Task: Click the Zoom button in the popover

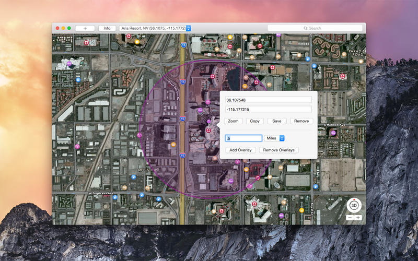Action: [x=233, y=121]
